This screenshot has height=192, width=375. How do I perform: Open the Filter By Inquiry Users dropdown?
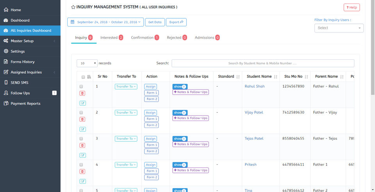[339, 28]
